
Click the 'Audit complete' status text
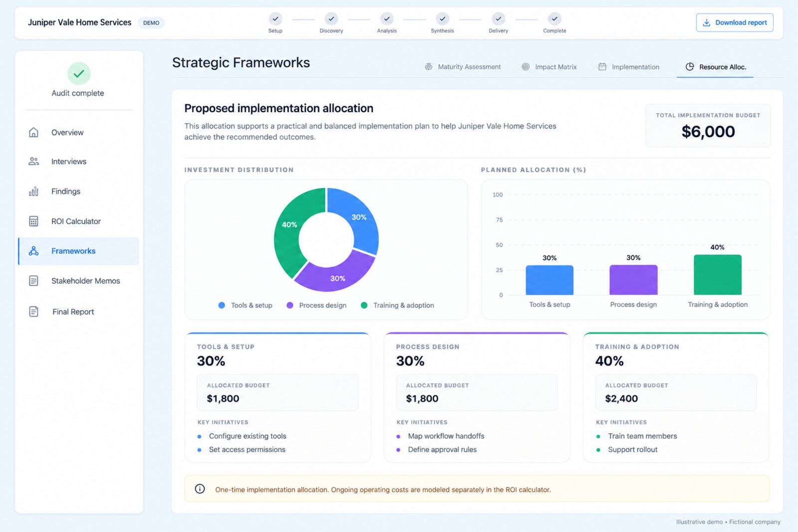pyautogui.click(x=78, y=93)
